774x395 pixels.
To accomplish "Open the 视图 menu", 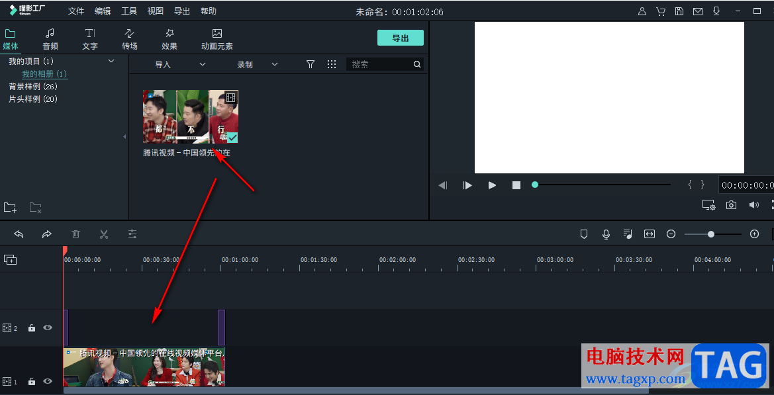I will coord(156,11).
